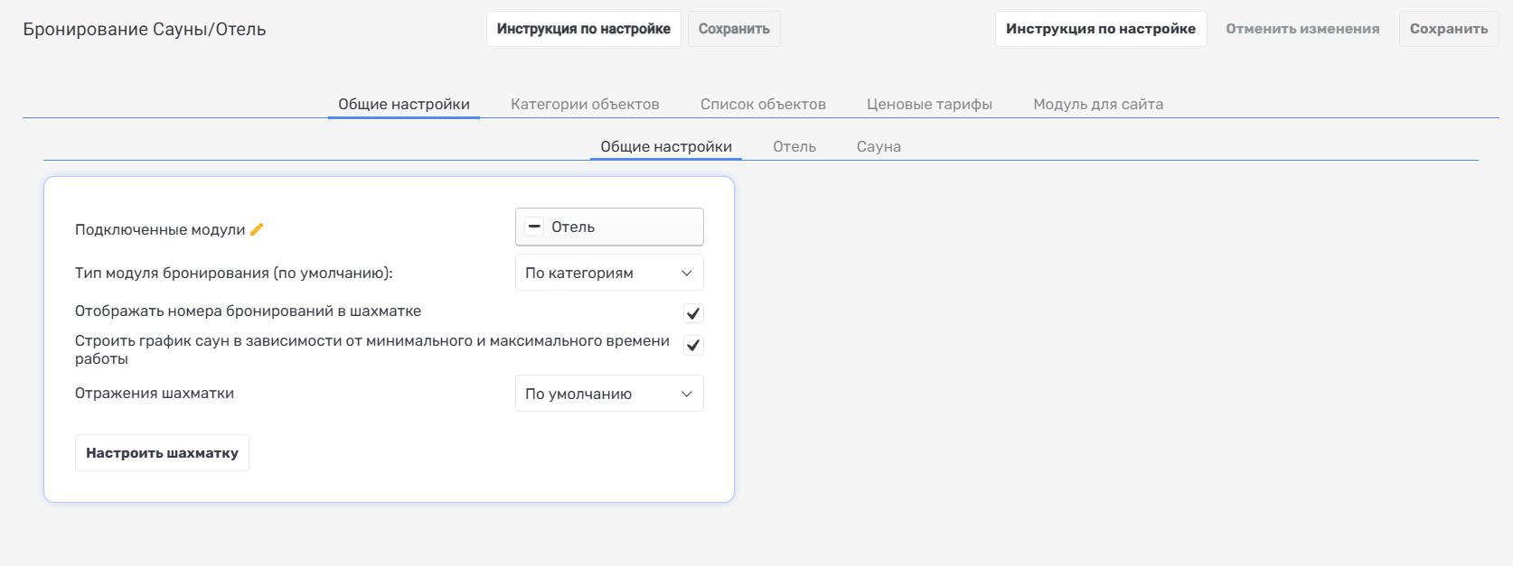Open the Тип модуля бронирования dropdown
Viewport: 1513px width, 566px height.
609,273
